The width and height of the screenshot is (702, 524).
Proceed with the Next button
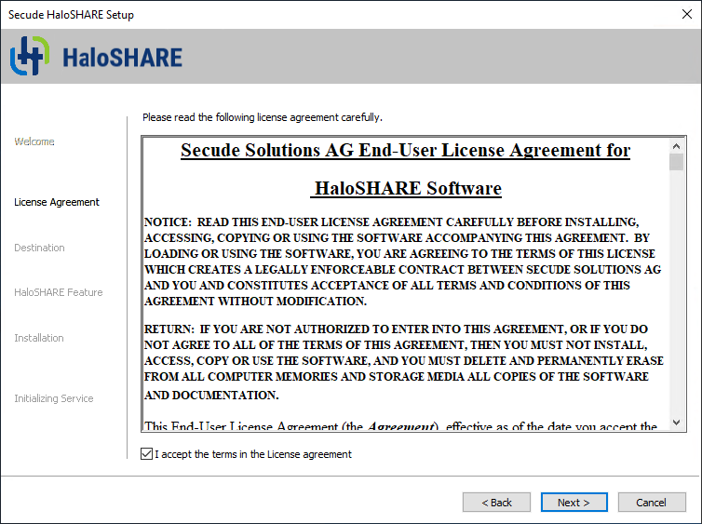tap(574, 503)
